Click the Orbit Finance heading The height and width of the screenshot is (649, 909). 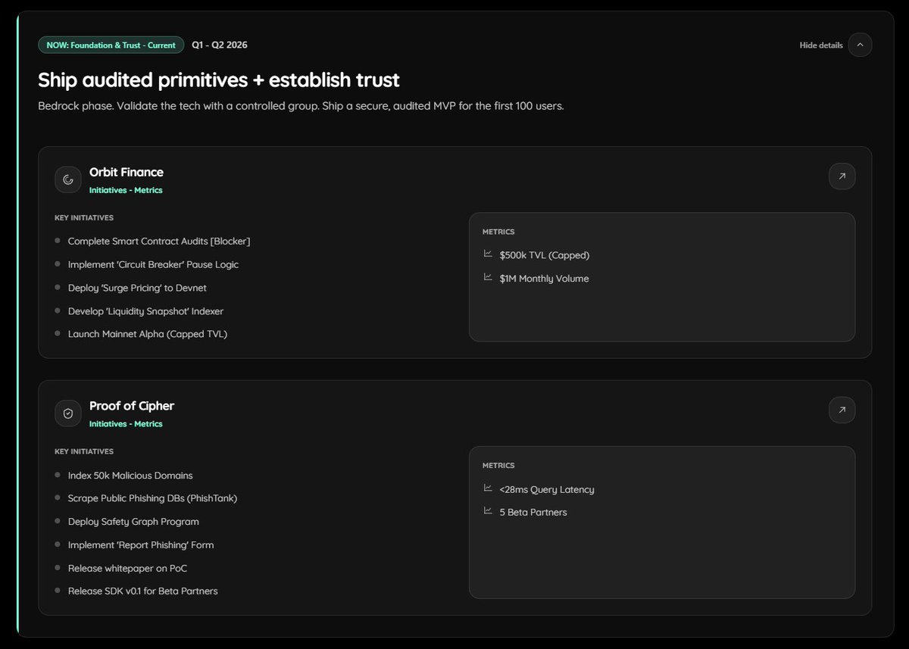(x=127, y=172)
